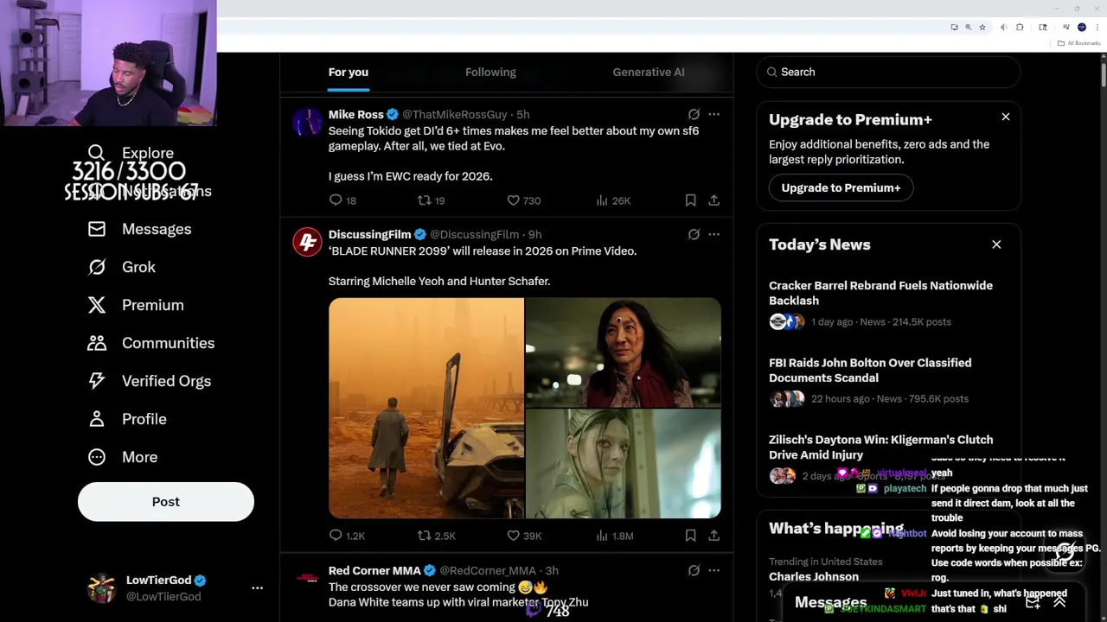Open the Red Corner MMA profile name
Image resolution: width=1107 pixels, height=622 pixels.
374,570
